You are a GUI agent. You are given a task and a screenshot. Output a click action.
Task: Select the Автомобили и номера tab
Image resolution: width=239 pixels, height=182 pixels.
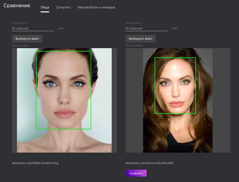(96, 7)
